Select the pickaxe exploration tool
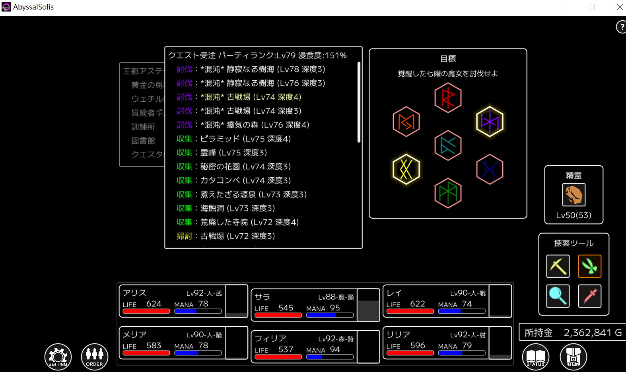 (558, 266)
